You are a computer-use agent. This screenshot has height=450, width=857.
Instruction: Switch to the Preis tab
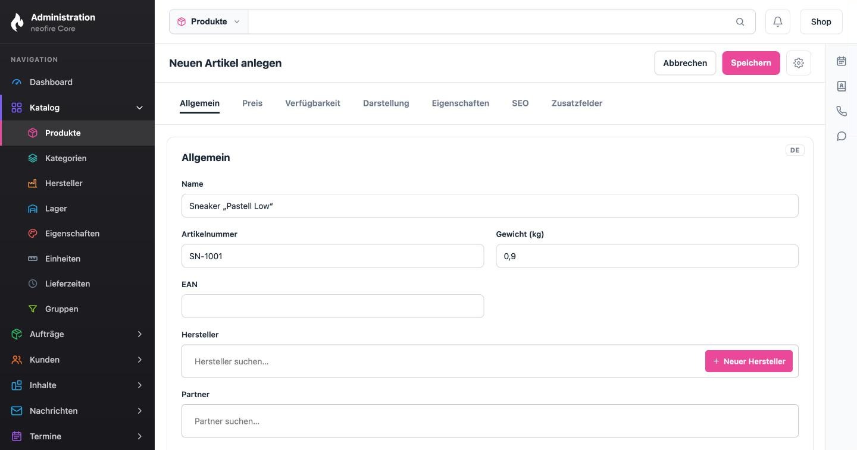click(252, 103)
